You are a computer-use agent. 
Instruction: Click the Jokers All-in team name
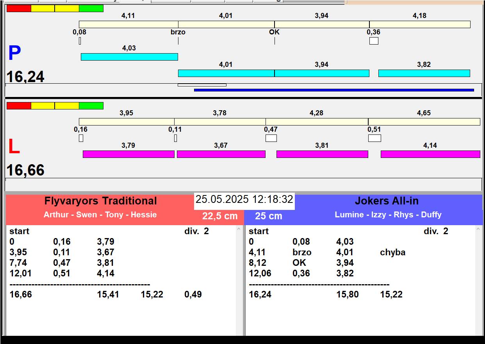point(387,201)
